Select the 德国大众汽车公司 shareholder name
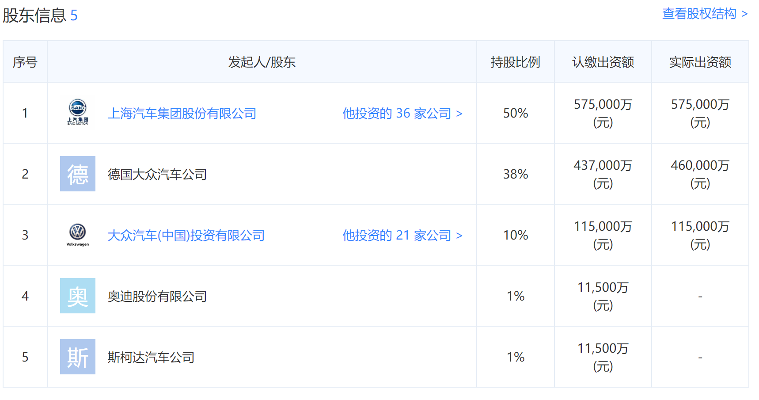Screen dimensions: 759x400 tap(157, 175)
